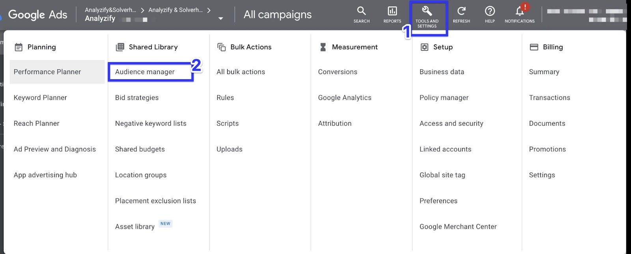Open Policy manager
The height and width of the screenshot is (254, 631).
[444, 98]
